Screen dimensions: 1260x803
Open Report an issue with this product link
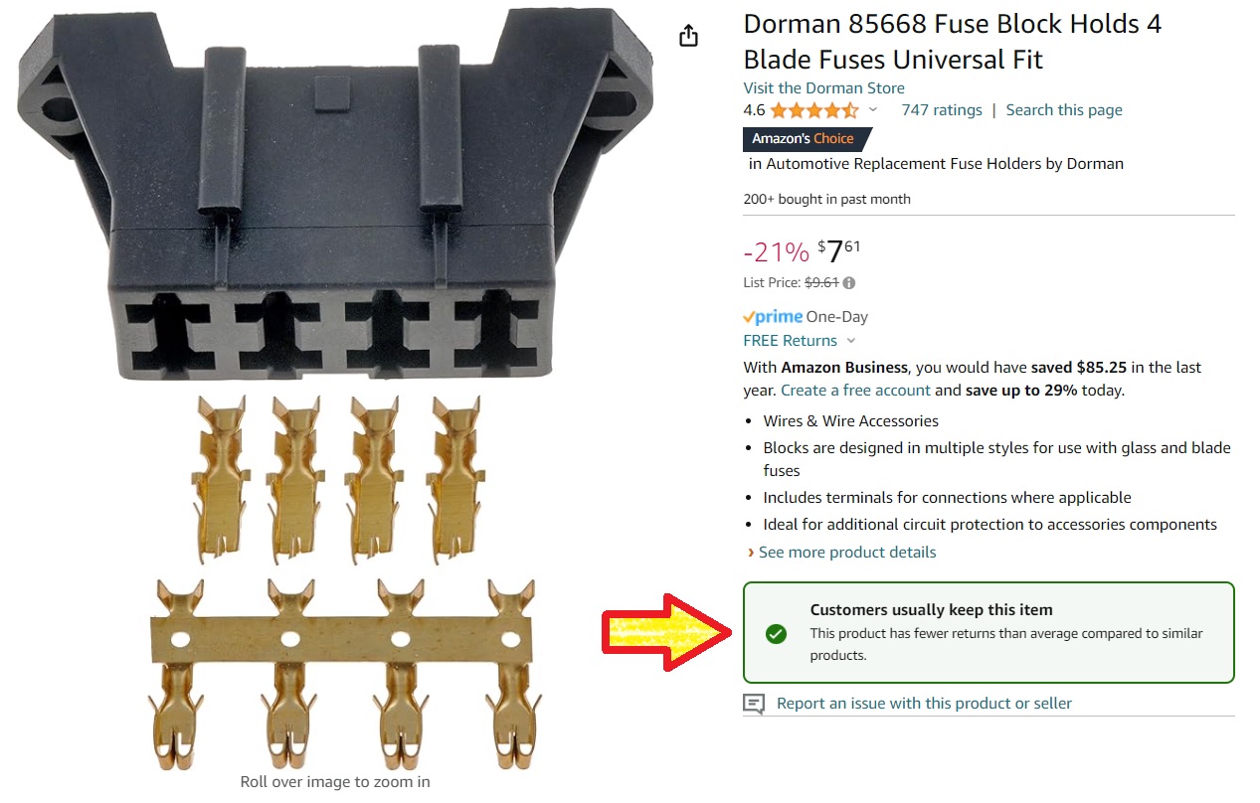[x=924, y=704]
